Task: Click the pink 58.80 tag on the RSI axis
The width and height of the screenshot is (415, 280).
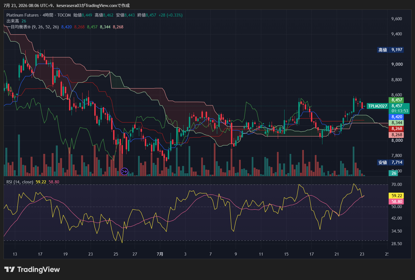Action: 397,201
